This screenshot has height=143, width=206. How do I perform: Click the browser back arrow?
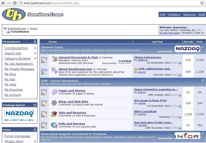coord(3,3)
